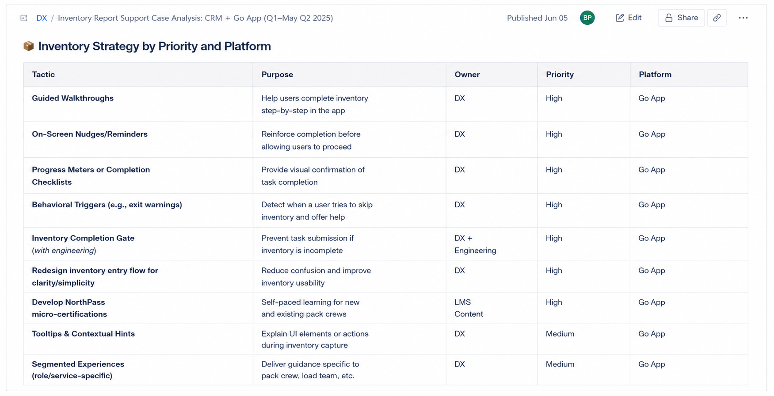
Task: Click 'Provide visual confirmation' purpose cell
Action: click(x=349, y=176)
